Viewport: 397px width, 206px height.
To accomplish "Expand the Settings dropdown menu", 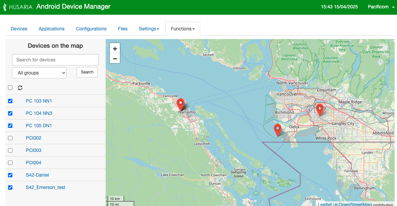I will click(149, 29).
